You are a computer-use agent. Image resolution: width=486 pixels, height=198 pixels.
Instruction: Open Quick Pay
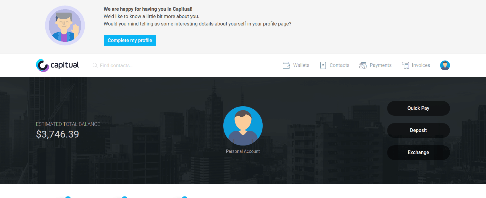click(x=418, y=108)
